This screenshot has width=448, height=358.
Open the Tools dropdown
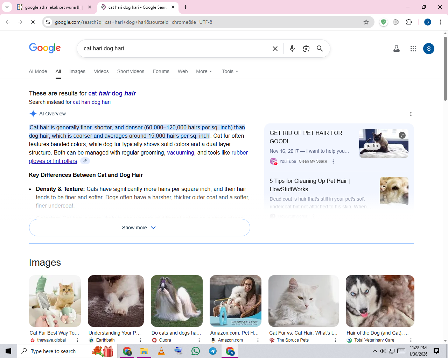click(x=230, y=71)
